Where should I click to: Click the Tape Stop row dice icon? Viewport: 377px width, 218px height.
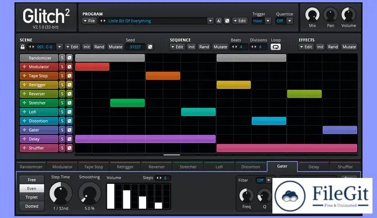[69, 76]
